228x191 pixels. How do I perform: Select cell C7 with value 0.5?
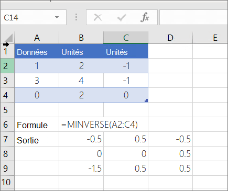click(x=126, y=139)
